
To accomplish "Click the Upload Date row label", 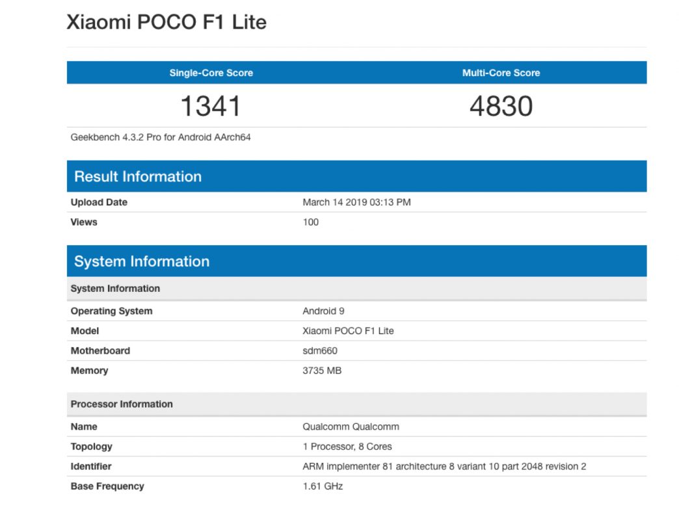I will (99, 202).
